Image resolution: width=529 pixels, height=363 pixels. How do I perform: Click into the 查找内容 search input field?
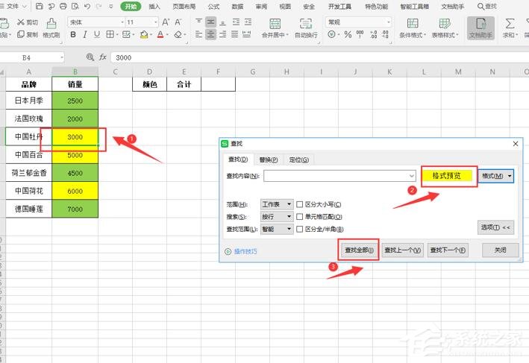[336, 176]
